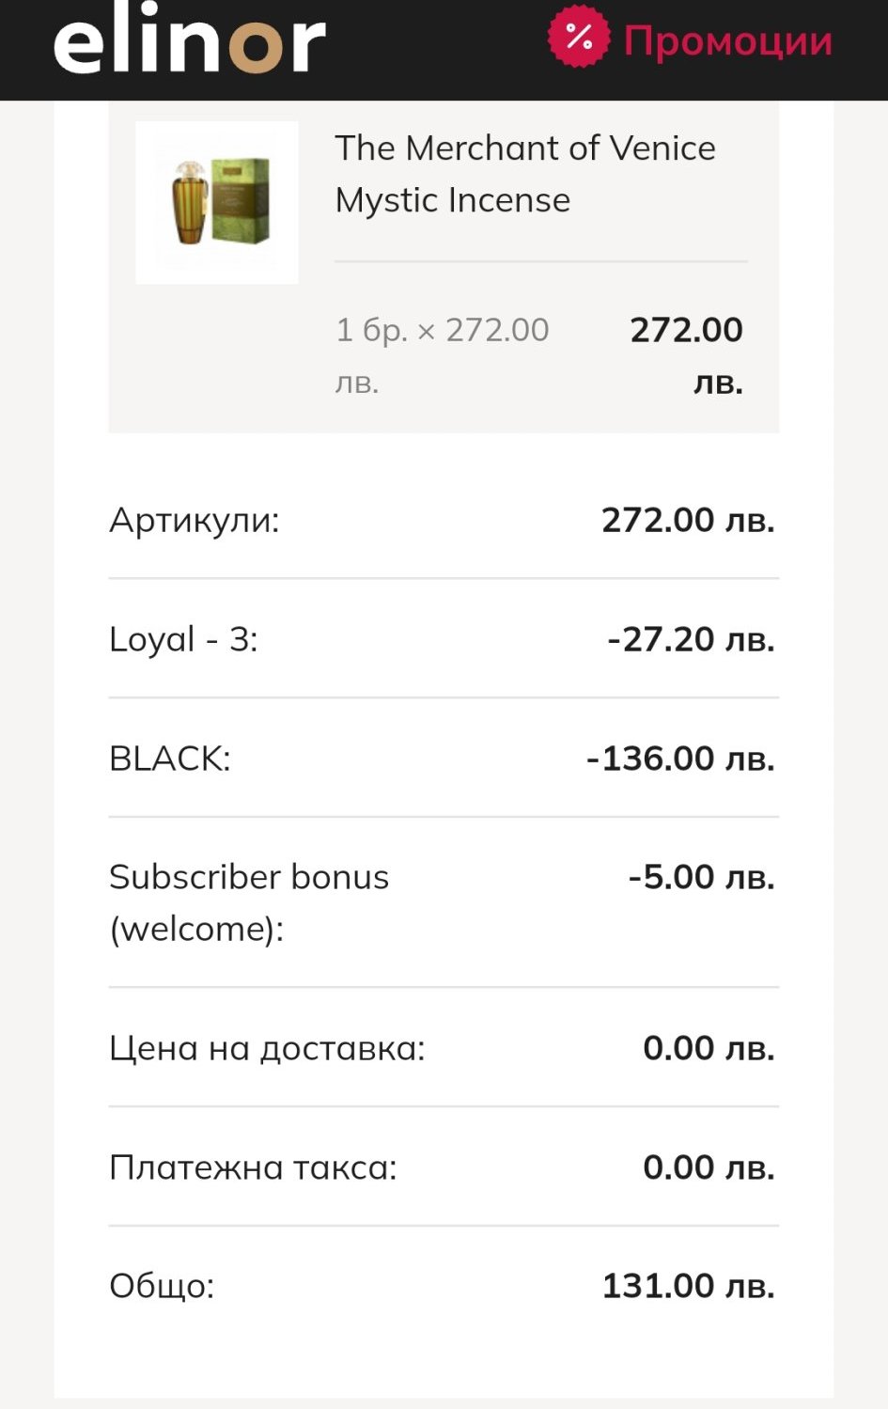Open The Merchant of Venice product title
Screen dimensions: 888x1409
[524, 173]
